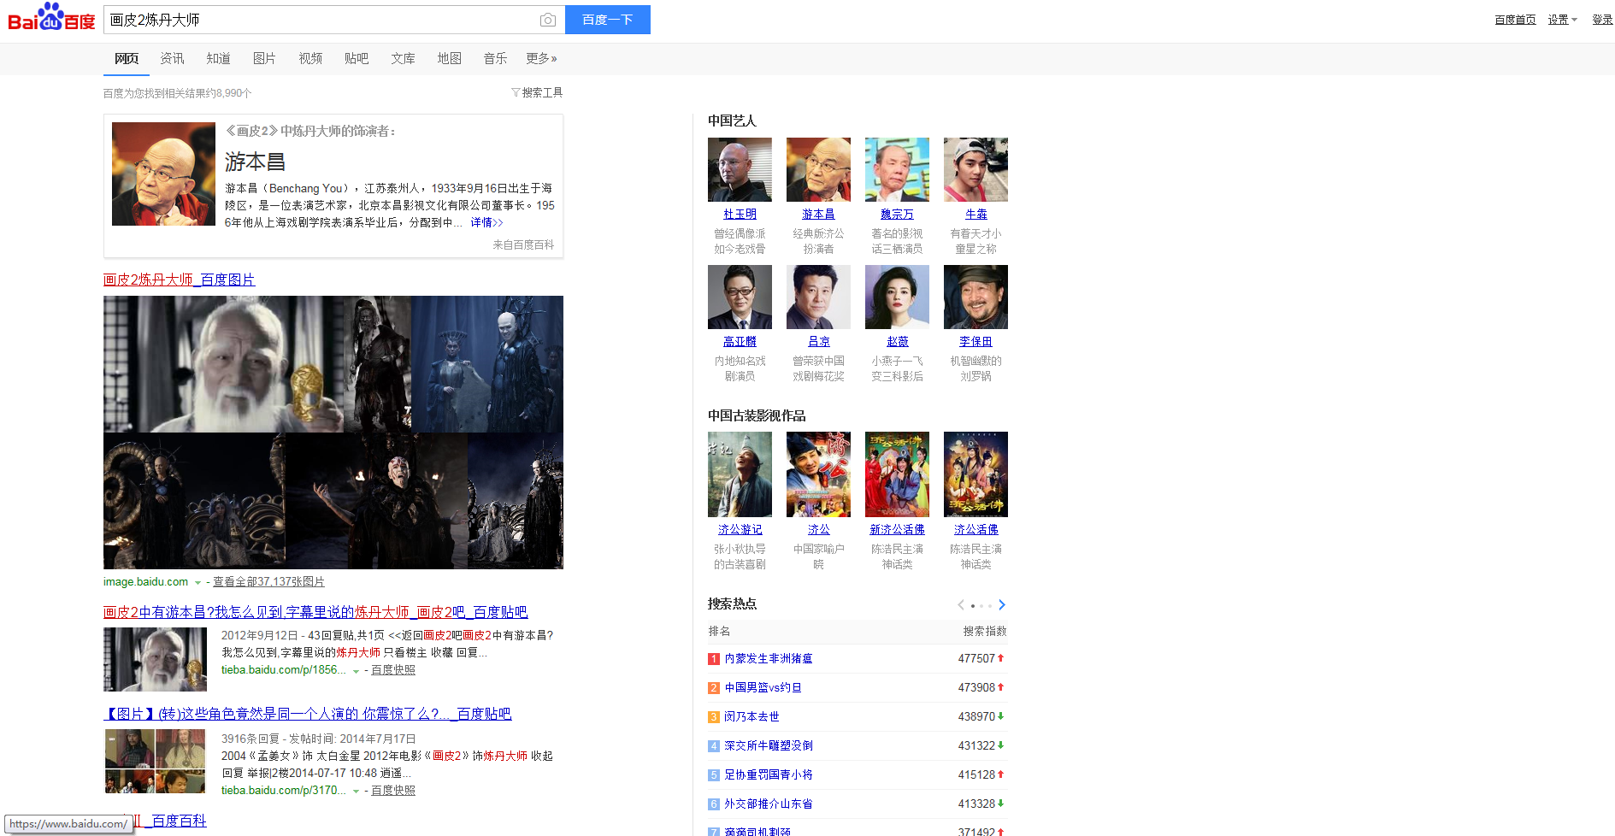
Task: Open dropdown arrow beside tieba.baidu.com/p/3170
Action: pos(356,792)
